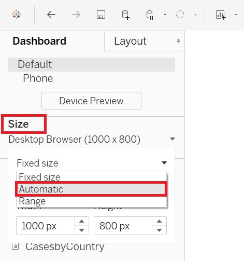
Task: Click the New Data Source icon
Action: [125, 15]
